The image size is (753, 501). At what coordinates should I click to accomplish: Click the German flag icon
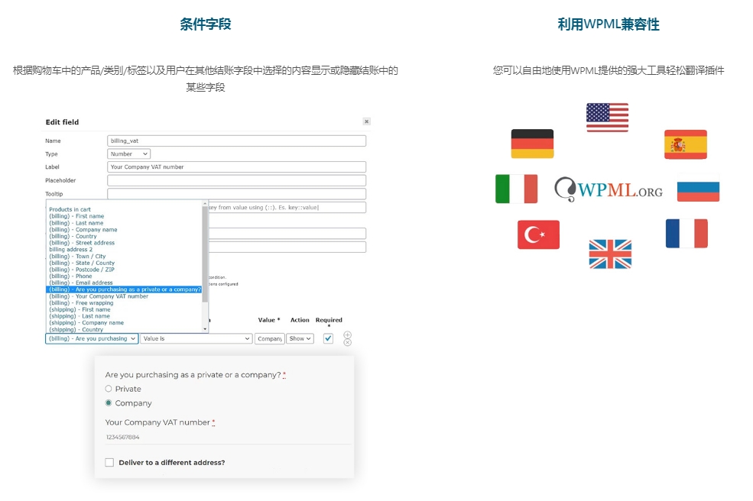pos(532,144)
